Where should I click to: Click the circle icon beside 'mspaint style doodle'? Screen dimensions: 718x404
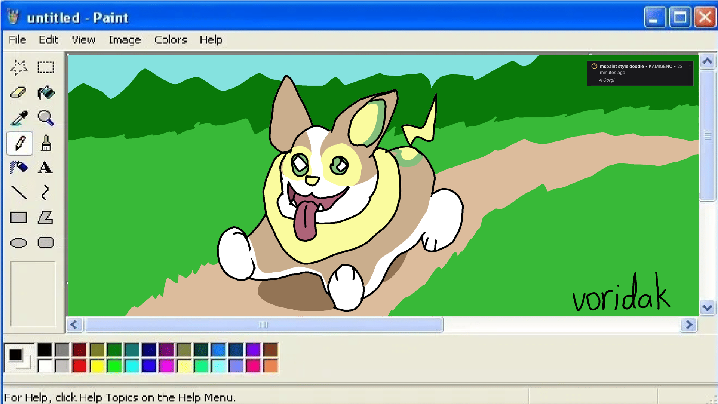pos(594,66)
